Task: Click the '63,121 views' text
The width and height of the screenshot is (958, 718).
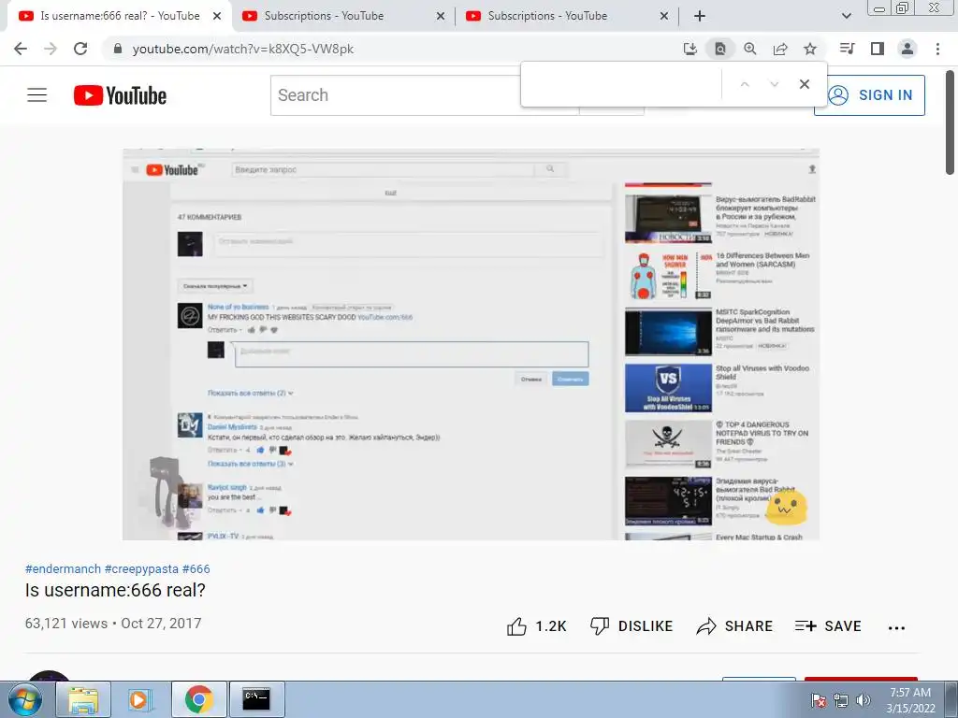Action: [x=66, y=624]
